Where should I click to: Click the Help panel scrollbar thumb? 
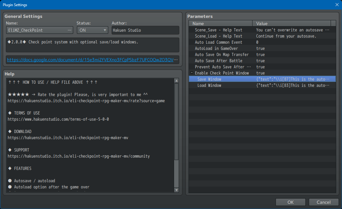tap(177, 122)
